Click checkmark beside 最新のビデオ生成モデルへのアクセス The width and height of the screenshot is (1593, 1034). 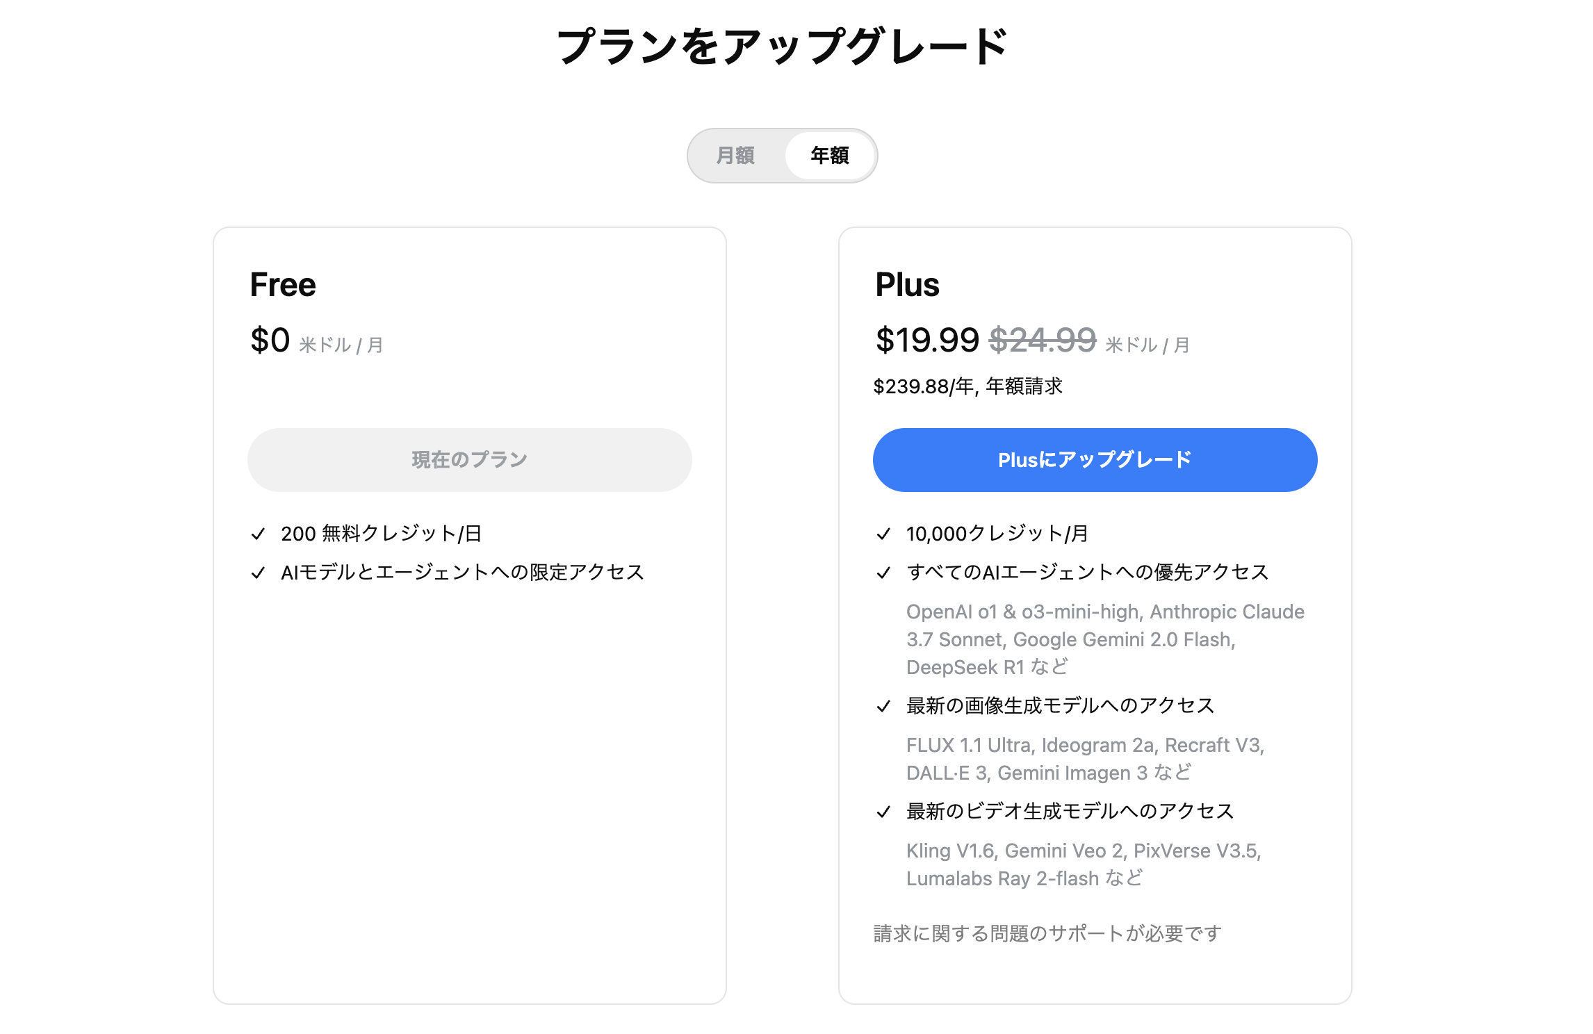(884, 812)
